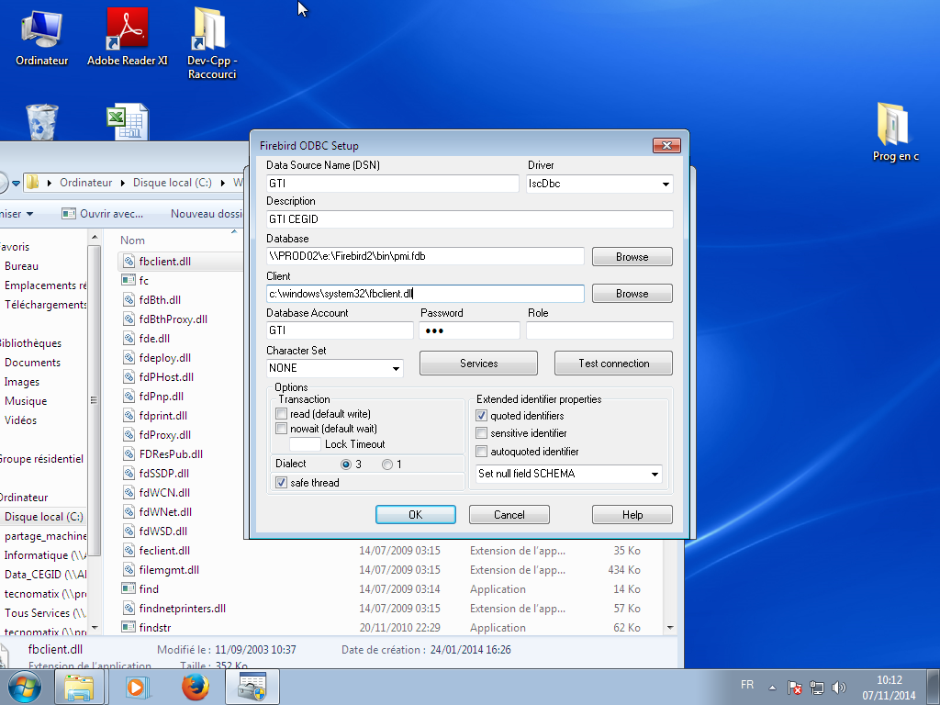Uncheck the safe thread checkbox

tap(281, 483)
